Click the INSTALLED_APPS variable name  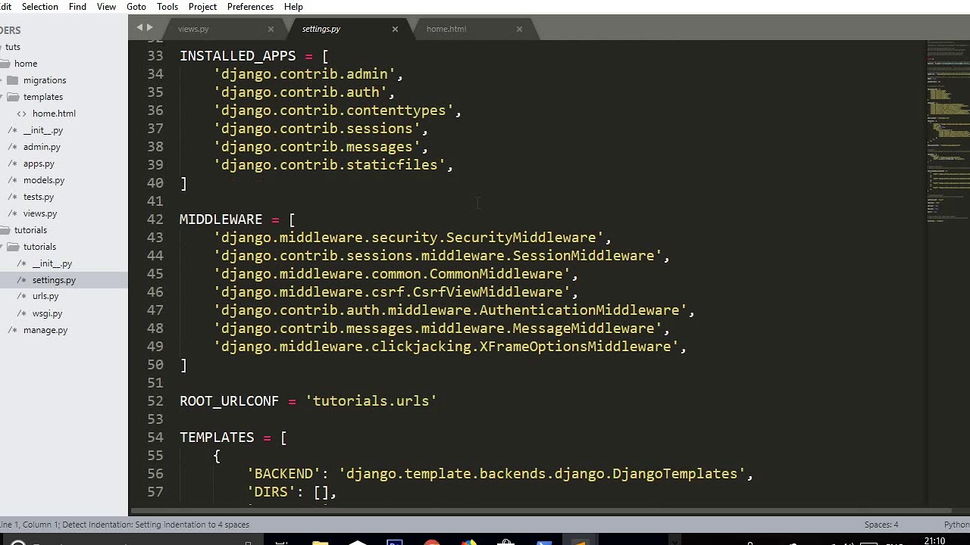click(238, 56)
